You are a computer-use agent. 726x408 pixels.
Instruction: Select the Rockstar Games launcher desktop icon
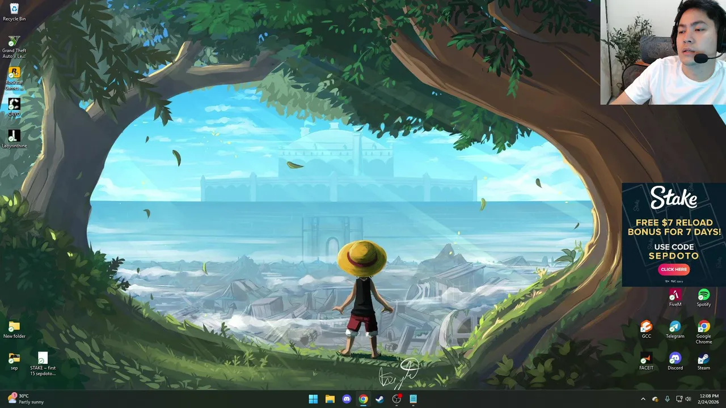14,78
